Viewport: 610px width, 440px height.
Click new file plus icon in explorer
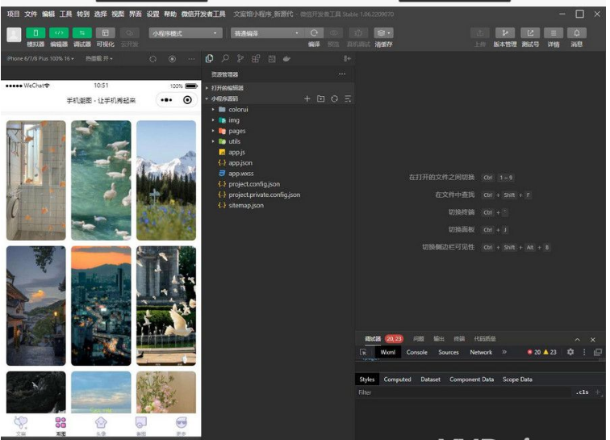pos(307,98)
